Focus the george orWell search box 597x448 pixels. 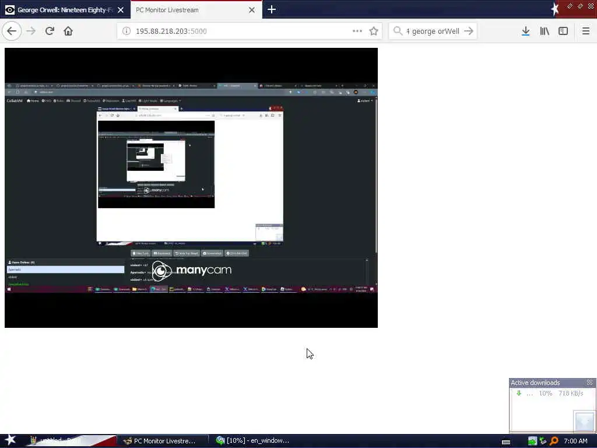433,32
